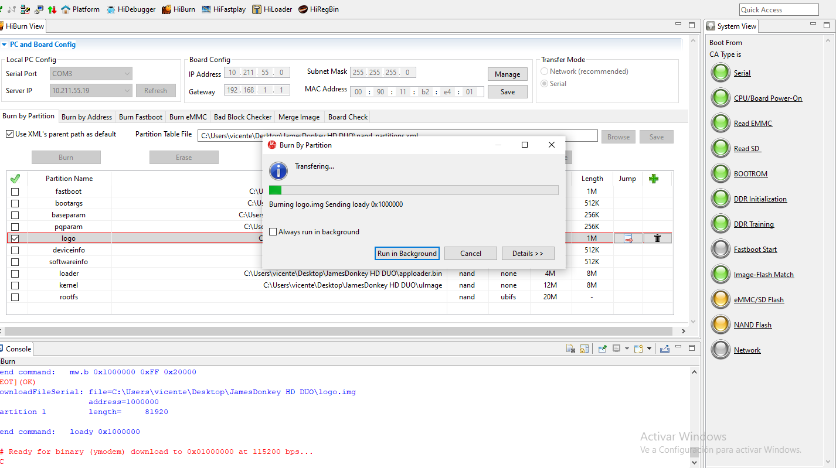Switch to the Burn eMMC tab
The image size is (836, 468).
[188, 117]
